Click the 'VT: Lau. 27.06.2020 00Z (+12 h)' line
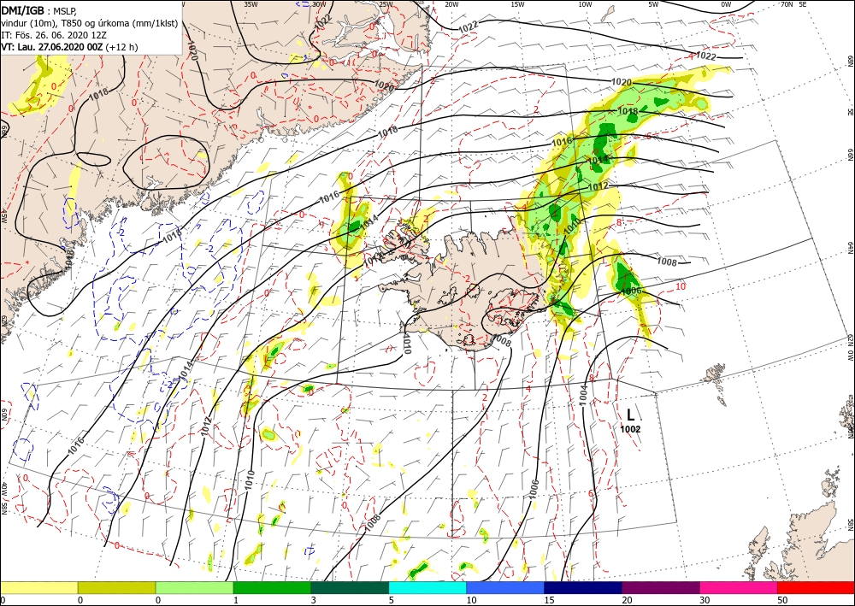 click(69, 47)
